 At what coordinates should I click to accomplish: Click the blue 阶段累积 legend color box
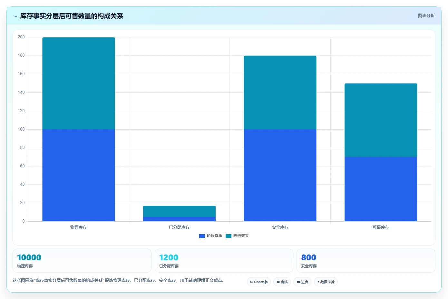[x=202, y=236]
